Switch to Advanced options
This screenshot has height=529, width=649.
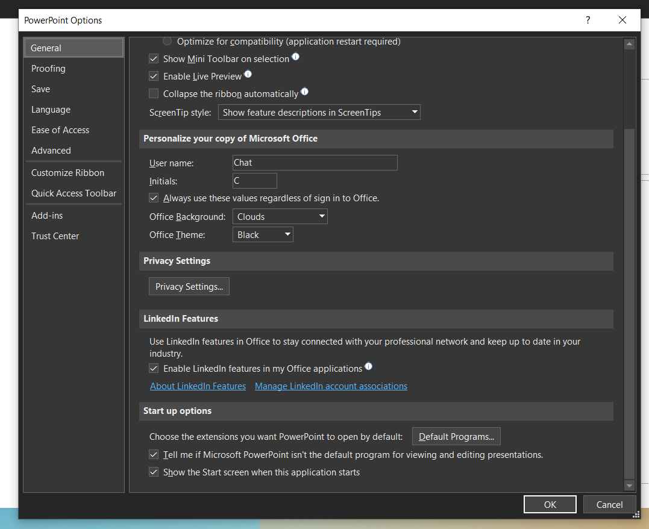click(x=74, y=150)
